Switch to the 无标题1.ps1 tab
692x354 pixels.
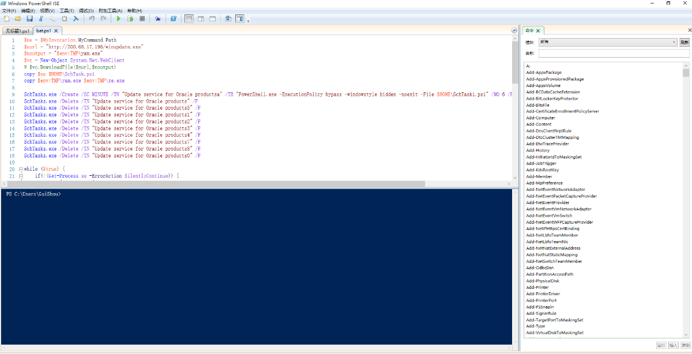tap(17, 31)
